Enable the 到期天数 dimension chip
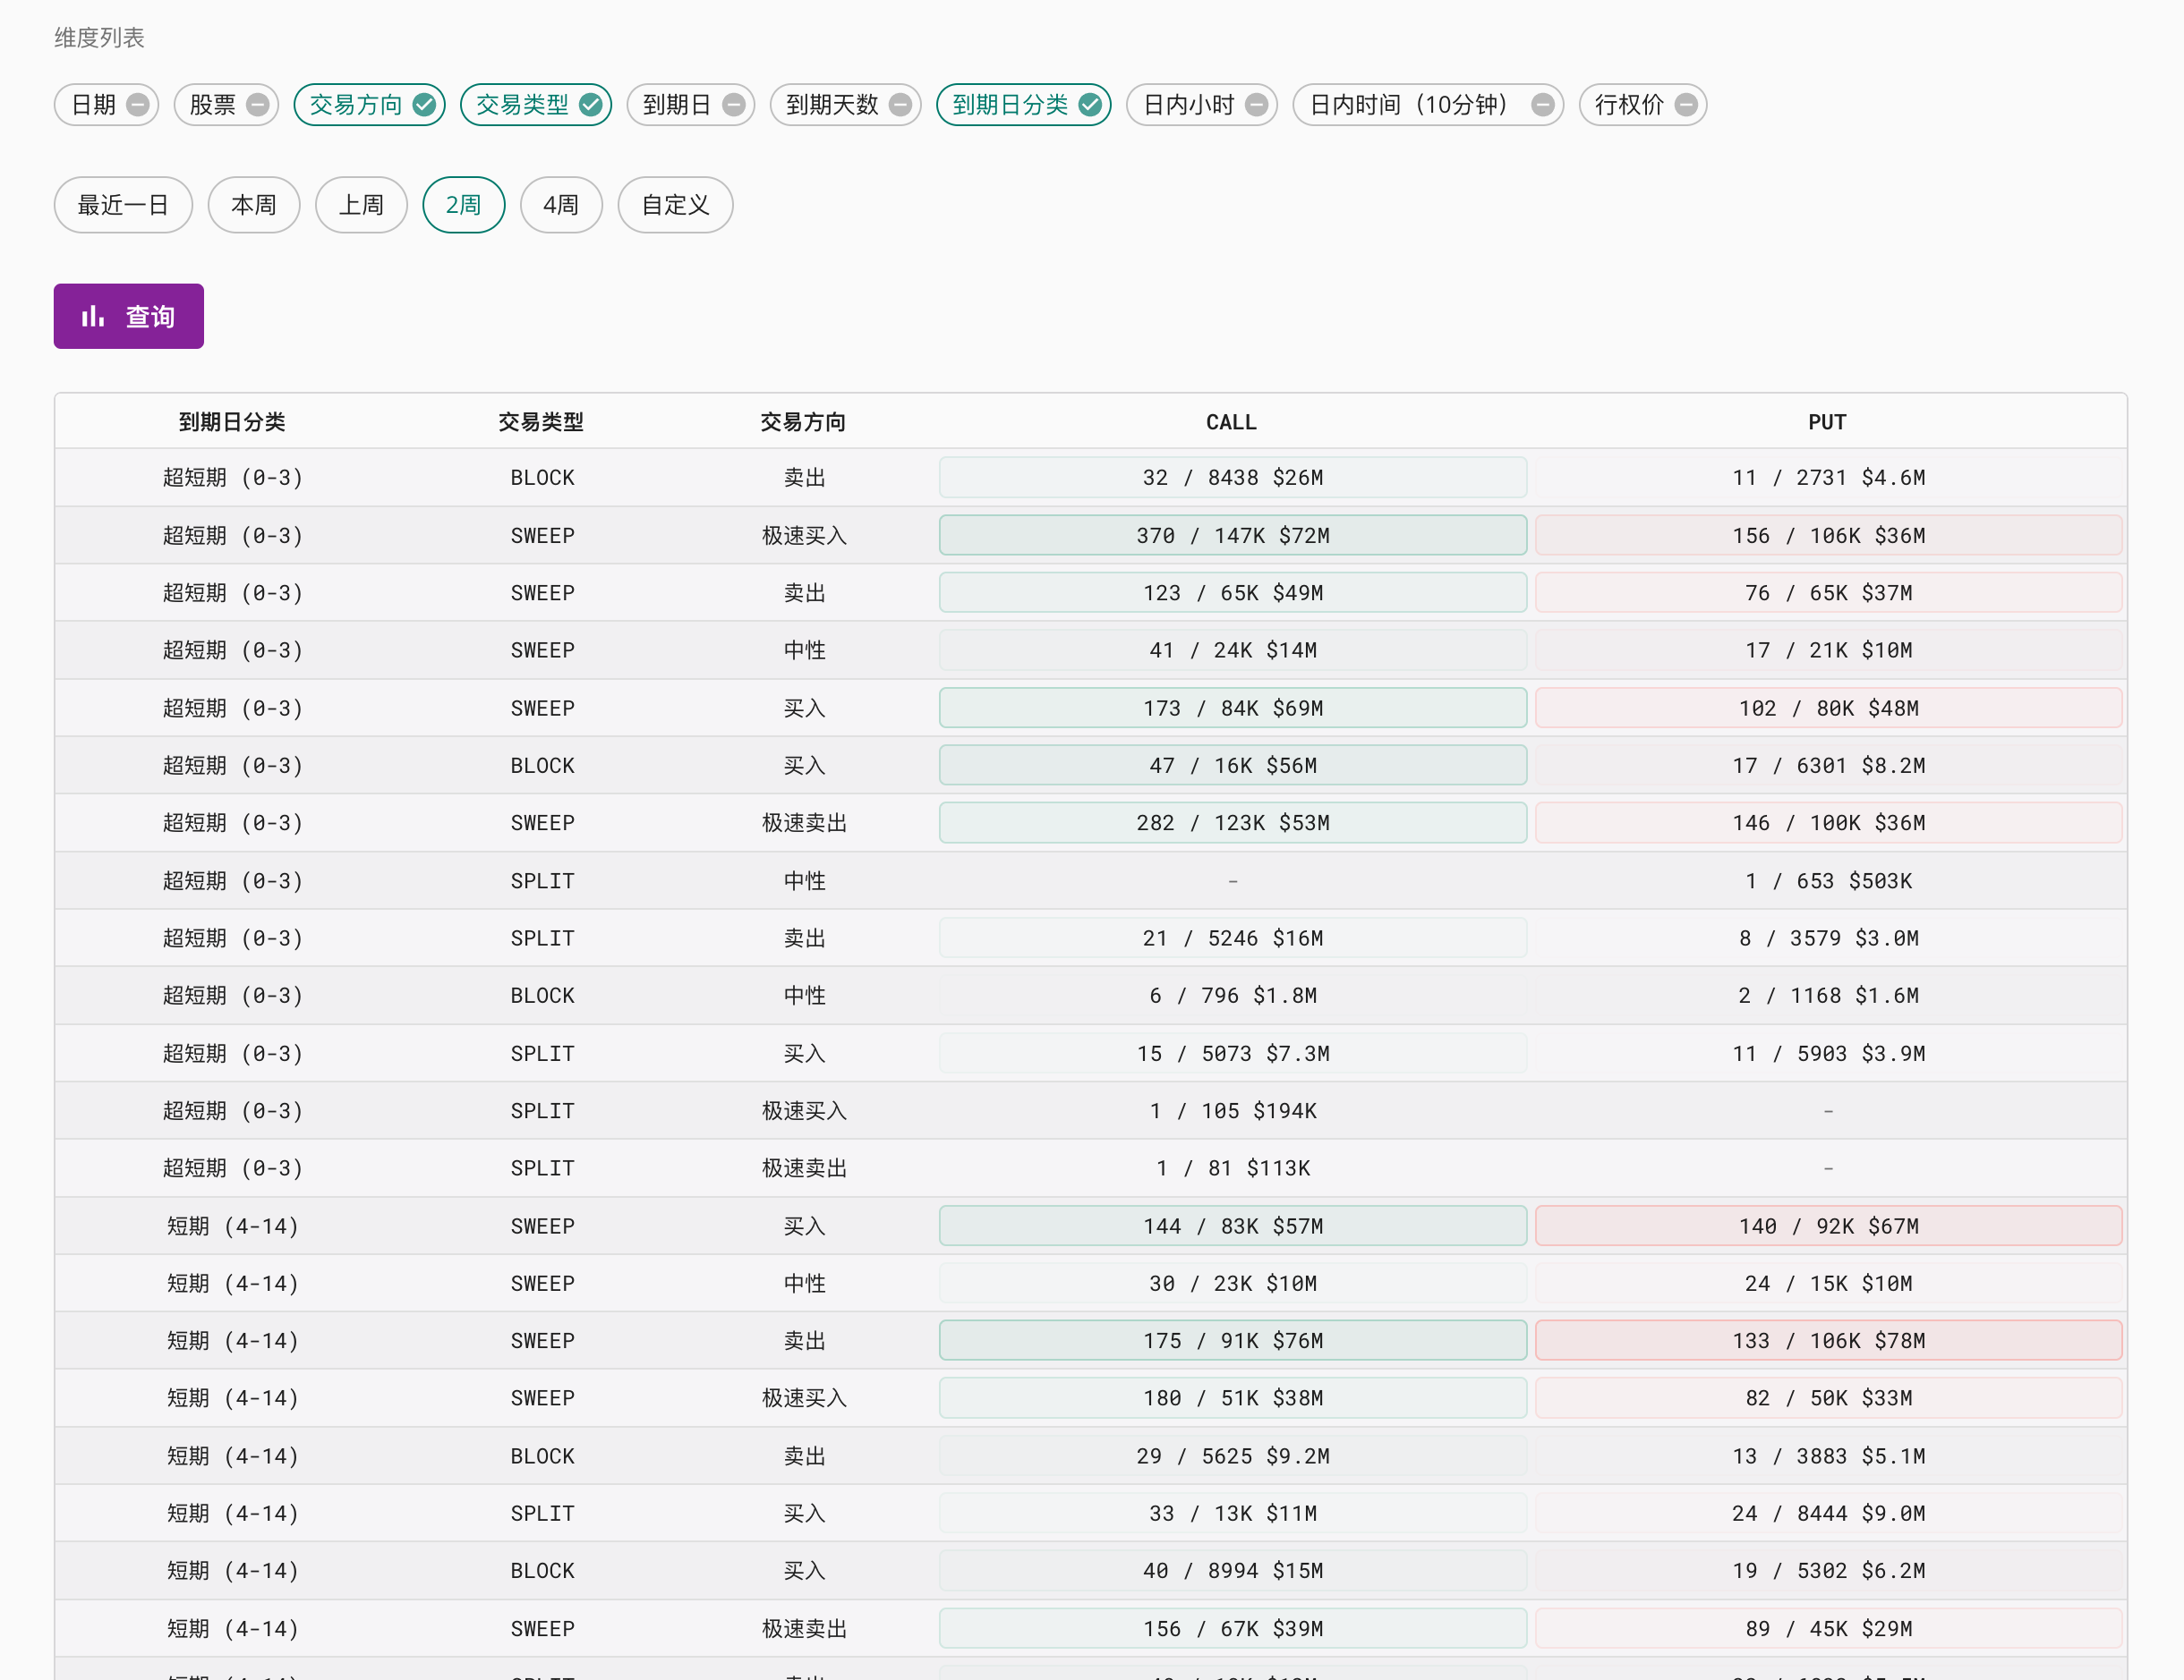The width and height of the screenshot is (2184, 1680). (x=845, y=105)
